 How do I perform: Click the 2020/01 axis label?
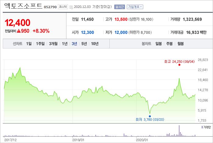(142, 140)
